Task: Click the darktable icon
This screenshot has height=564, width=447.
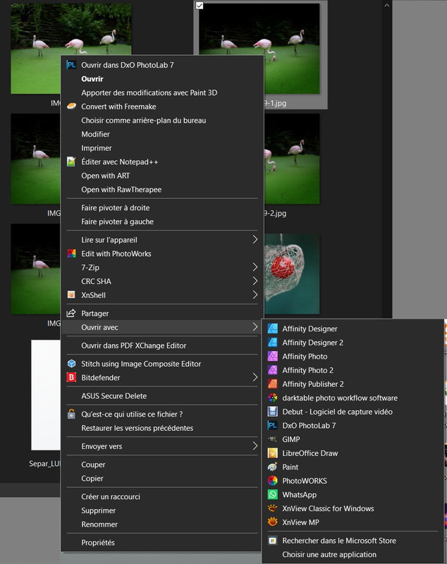Action: click(273, 398)
